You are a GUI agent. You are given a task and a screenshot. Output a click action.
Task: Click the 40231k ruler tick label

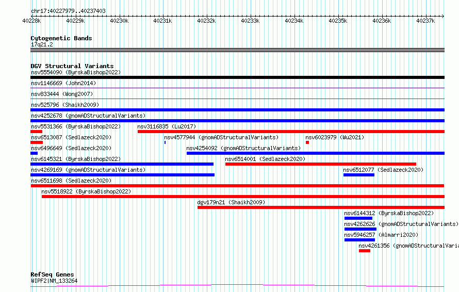click(x=163, y=21)
